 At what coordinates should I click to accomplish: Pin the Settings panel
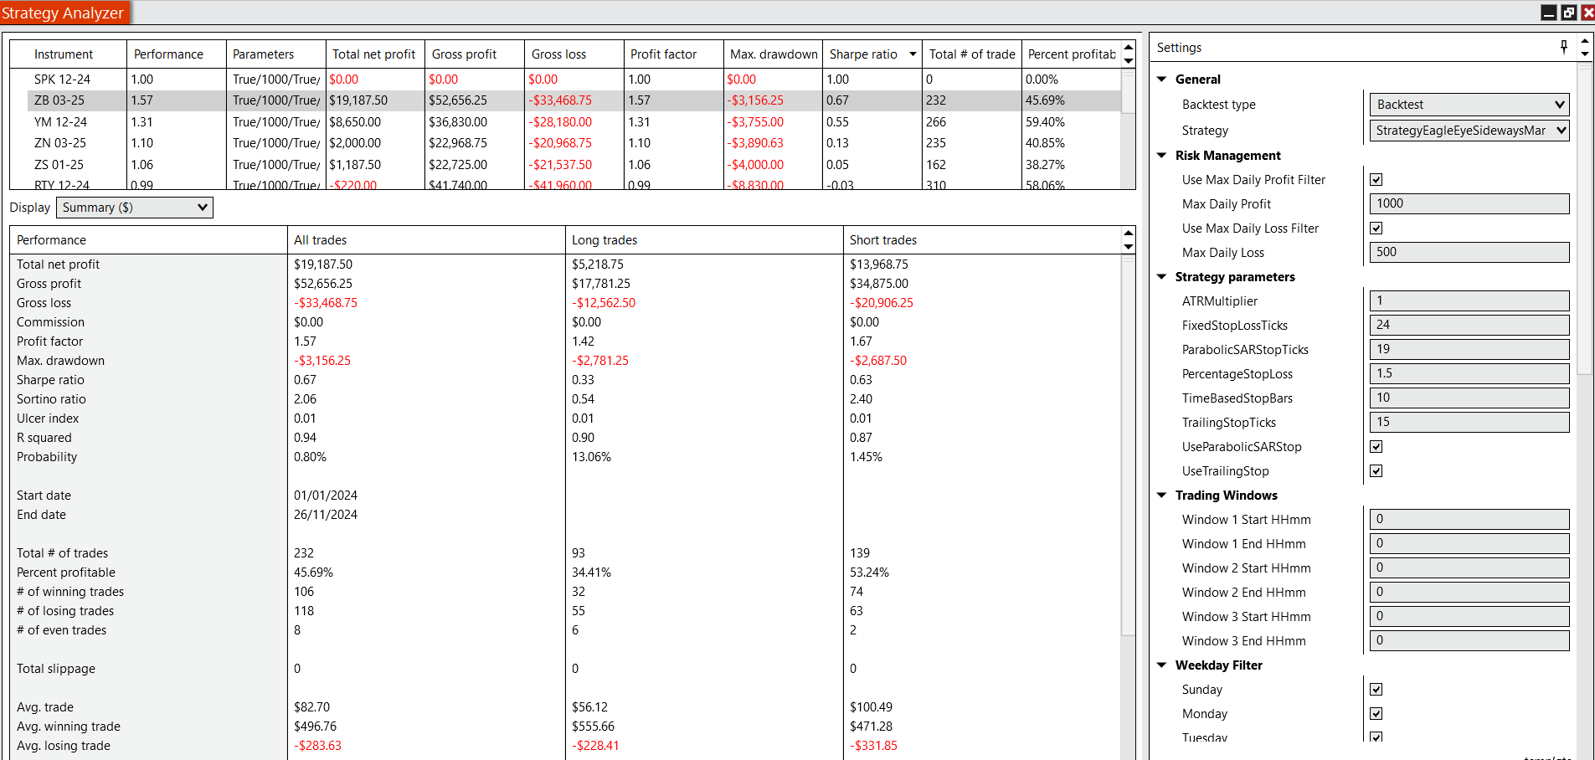click(x=1563, y=47)
